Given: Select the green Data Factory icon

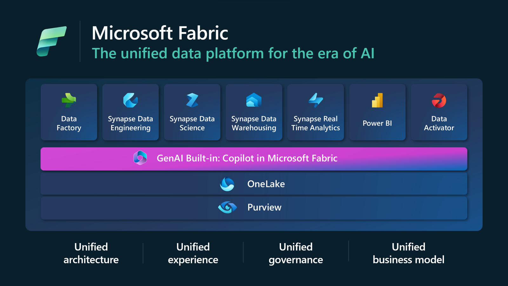Looking at the screenshot, I should point(69,100).
